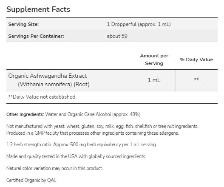Click the 1 mL amount cell
Screen dimensions: 224x187
click(154, 80)
